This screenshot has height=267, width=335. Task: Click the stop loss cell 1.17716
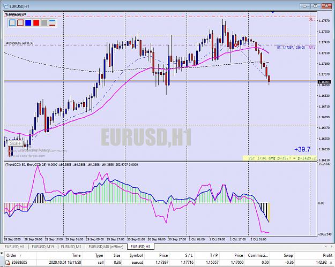187,263
